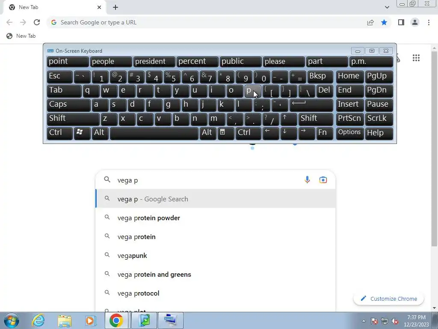This screenshot has height=329, width=438.
Task: Open Chrome three-dot menu
Action: click(429, 22)
